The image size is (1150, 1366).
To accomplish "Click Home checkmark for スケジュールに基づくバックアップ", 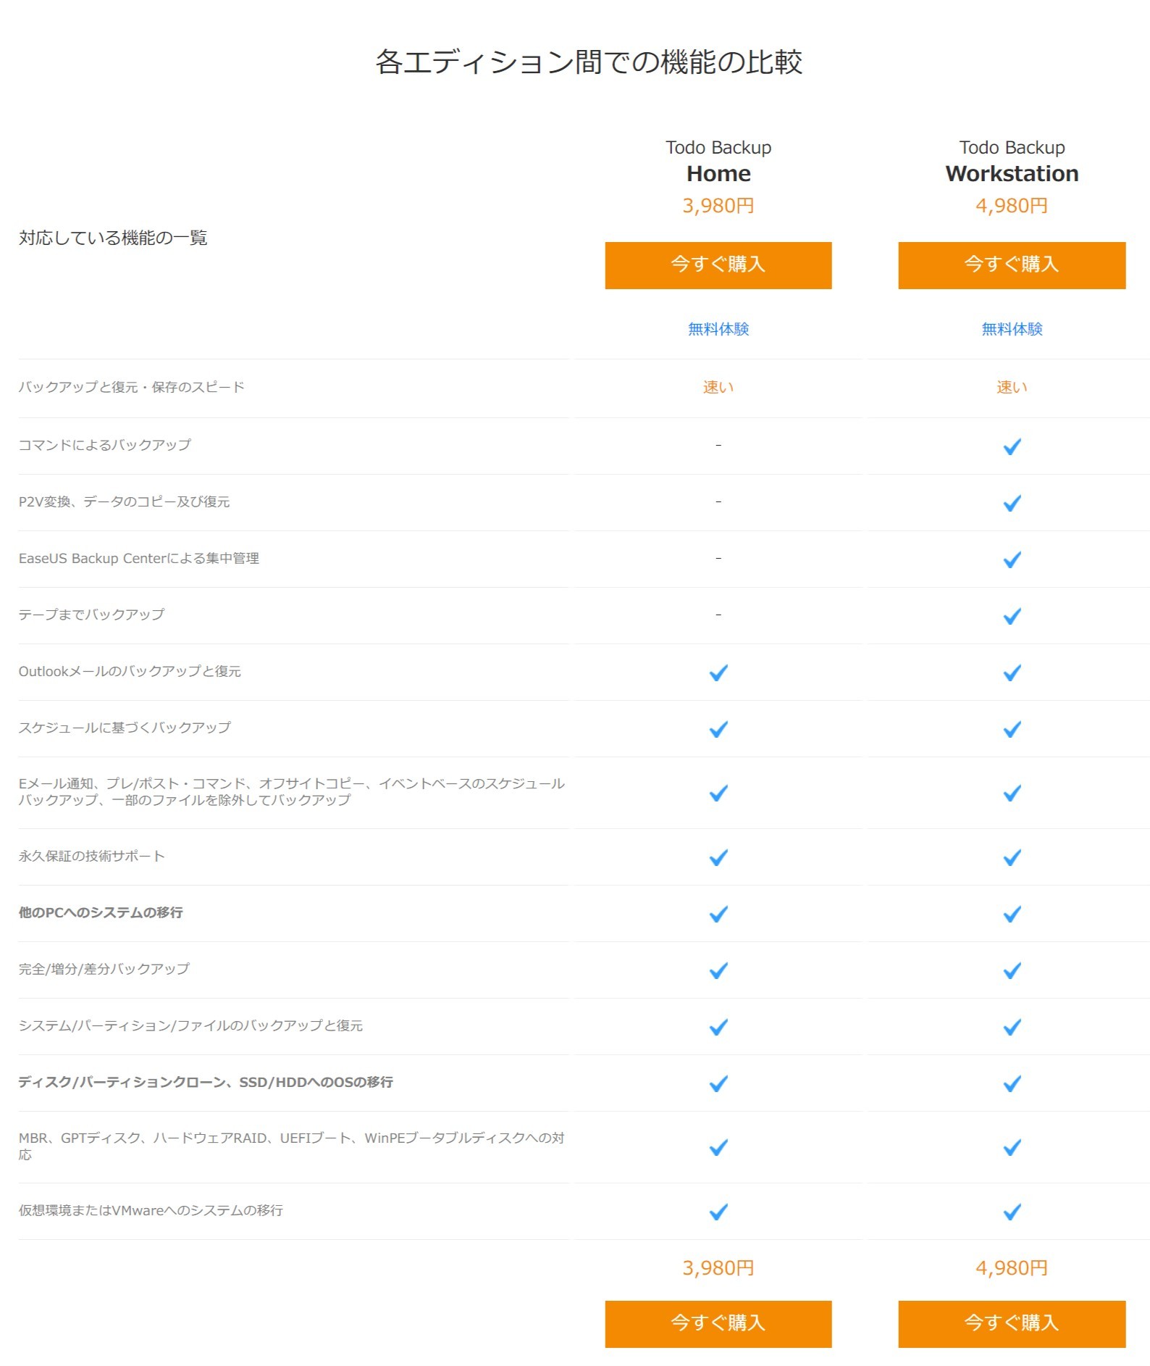I will click(718, 729).
